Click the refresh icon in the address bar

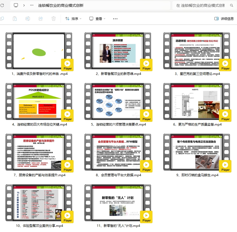[2, 5]
